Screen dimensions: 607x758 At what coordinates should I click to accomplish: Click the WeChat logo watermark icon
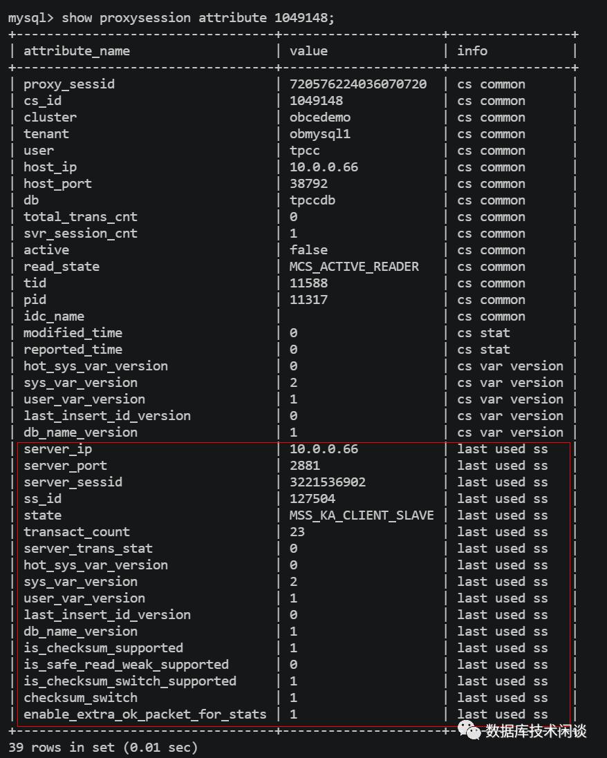click(469, 730)
